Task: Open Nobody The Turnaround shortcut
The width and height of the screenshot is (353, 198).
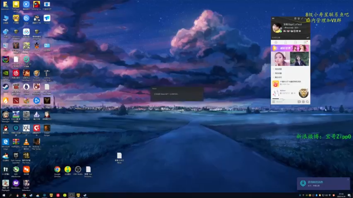Action: click(x=37, y=144)
